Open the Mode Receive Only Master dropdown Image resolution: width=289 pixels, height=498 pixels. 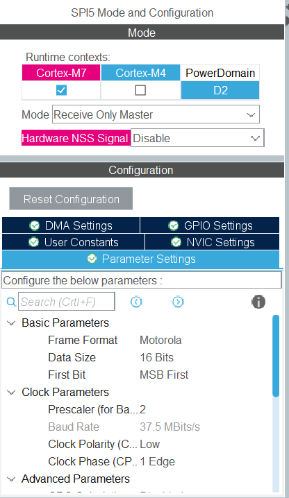pyautogui.click(x=156, y=114)
